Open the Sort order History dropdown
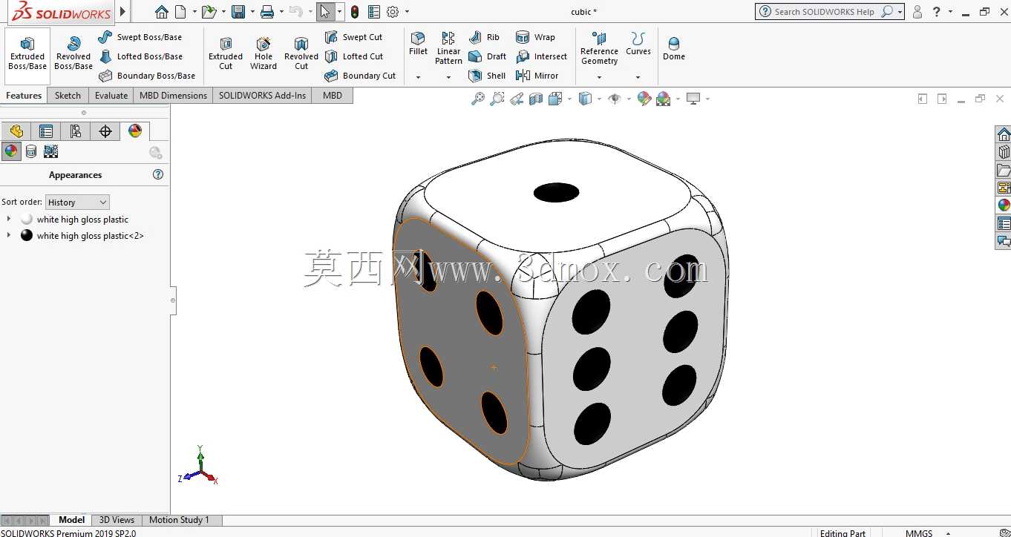 [x=78, y=202]
